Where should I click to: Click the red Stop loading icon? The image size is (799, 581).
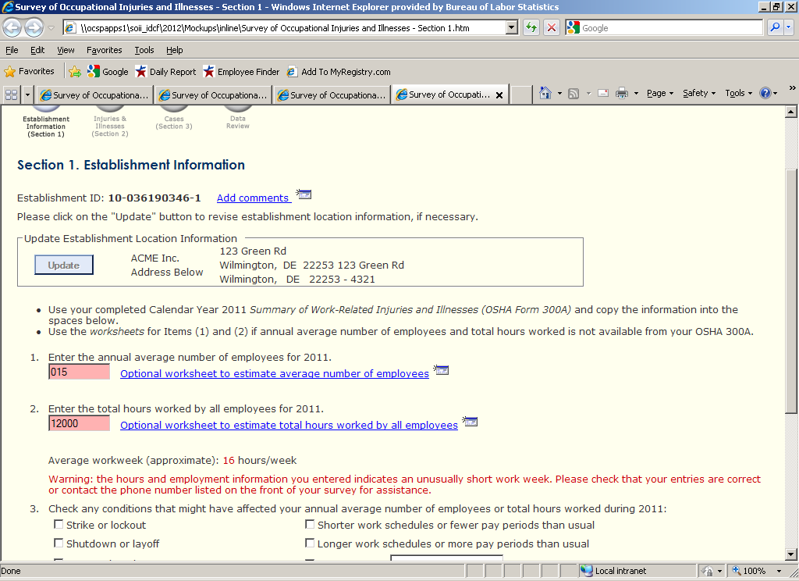point(552,27)
